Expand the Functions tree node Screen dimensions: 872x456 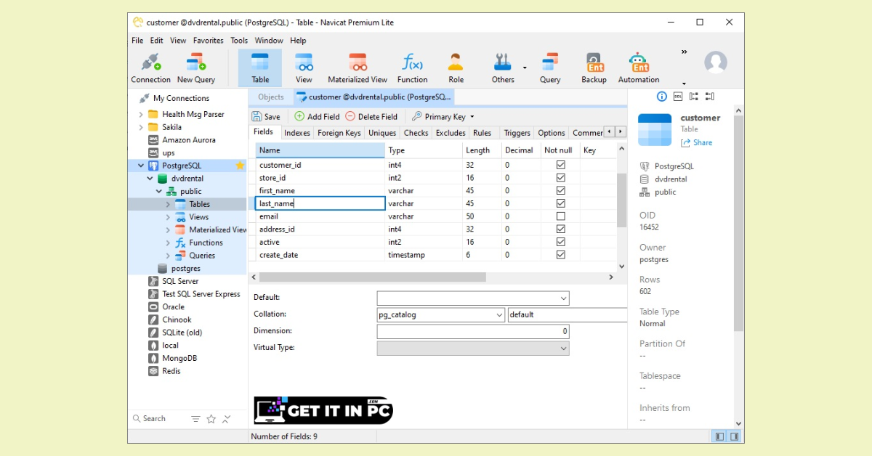pyautogui.click(x=168, y=243)
